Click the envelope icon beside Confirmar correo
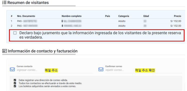Screen dimensions: 187x91 101,69
